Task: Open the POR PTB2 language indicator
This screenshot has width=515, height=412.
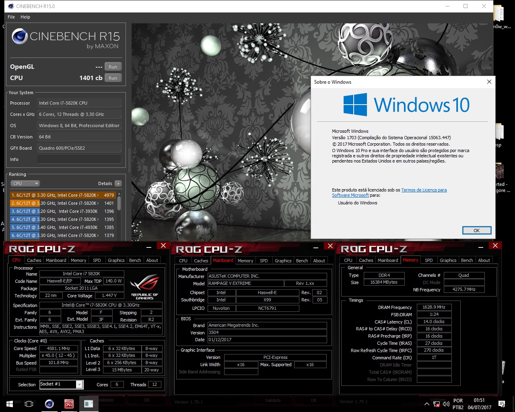Action: coord(458,404)
